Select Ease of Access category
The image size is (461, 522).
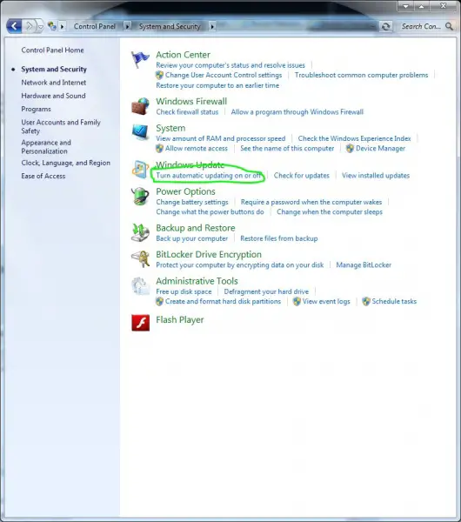click(43, 176)
